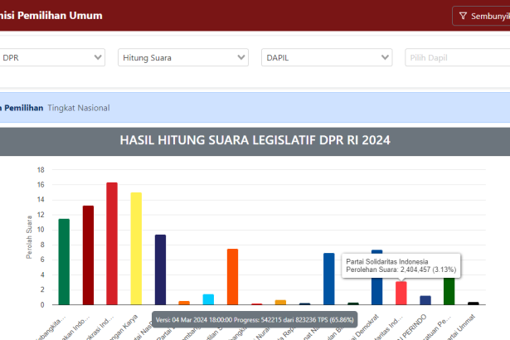Click the black Partai Ummat bar

point(474,304)
